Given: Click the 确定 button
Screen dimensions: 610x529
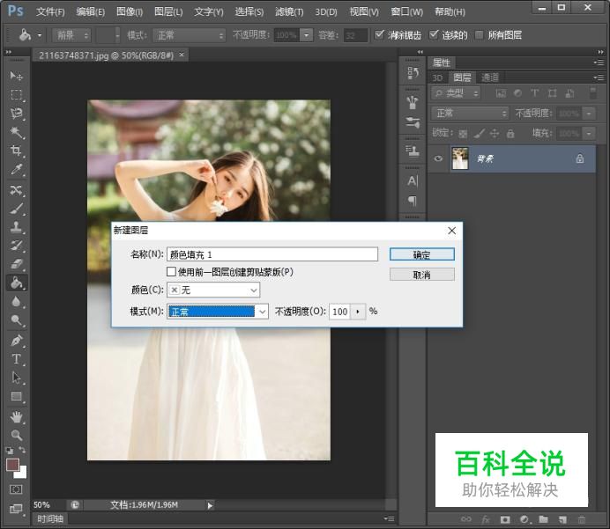Looking at the screenshot, I should tap(421, 254).
